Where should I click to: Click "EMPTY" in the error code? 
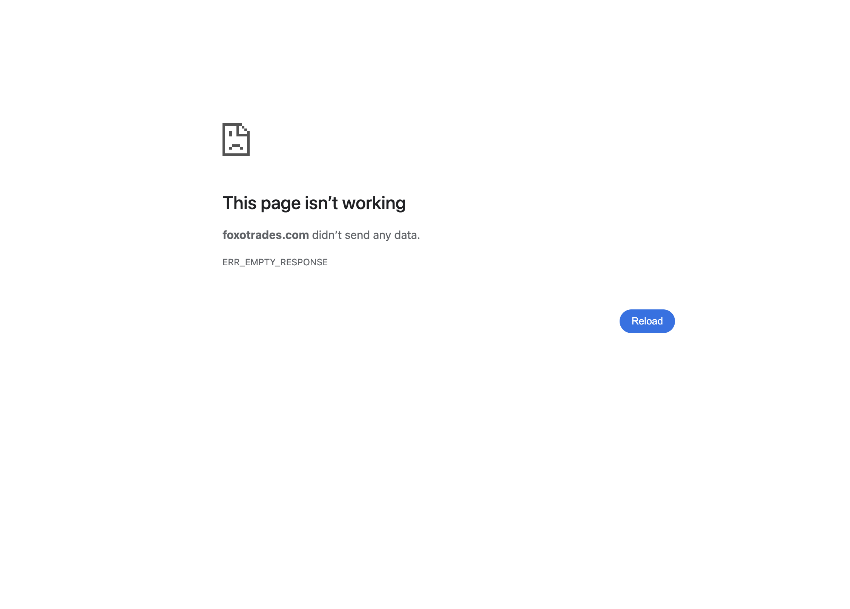click(260, 262)
